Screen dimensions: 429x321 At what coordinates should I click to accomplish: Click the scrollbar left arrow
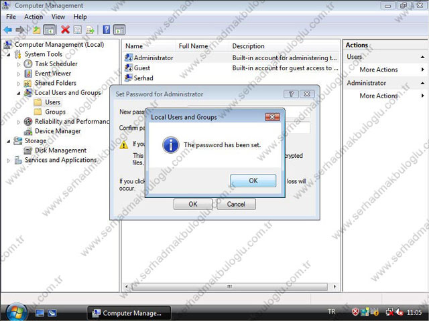(127, 287)
